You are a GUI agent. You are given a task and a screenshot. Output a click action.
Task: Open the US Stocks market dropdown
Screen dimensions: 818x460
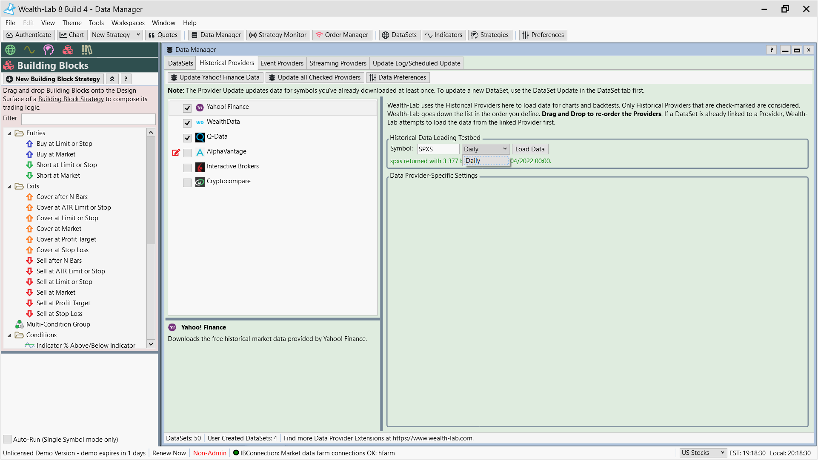tap(702, 453)
